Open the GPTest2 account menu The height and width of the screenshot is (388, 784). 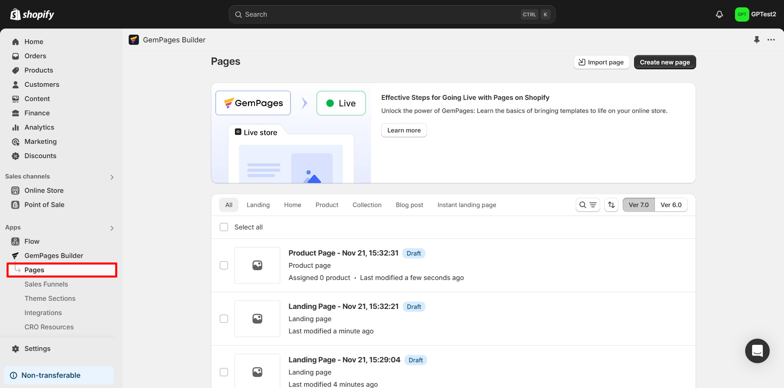tap(755, 14)
